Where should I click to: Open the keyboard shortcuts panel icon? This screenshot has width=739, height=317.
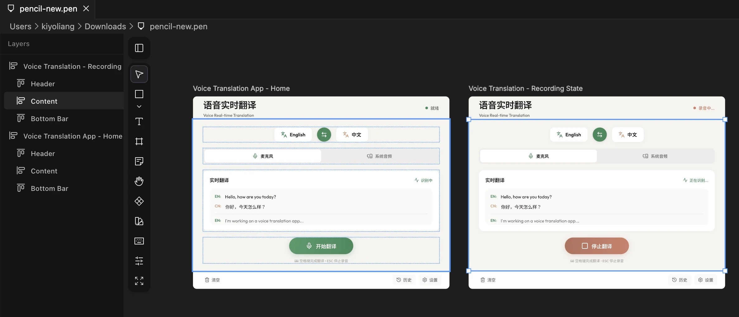pos(139,241)
